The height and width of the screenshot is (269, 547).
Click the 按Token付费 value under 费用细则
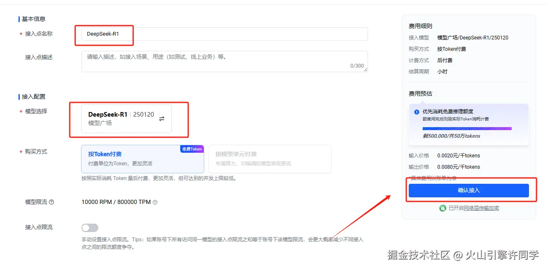(452, 49)
